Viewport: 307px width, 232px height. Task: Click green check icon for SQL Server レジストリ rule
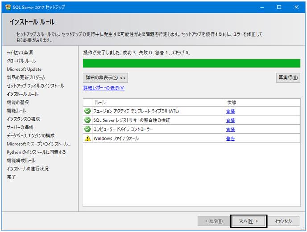pos(87,120)
